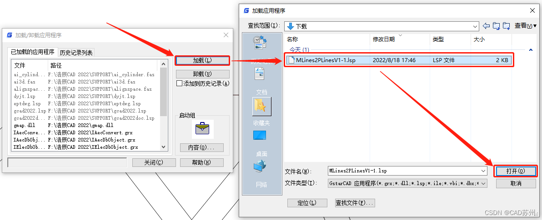Expand the 文件类型 filter dropdown

click(483, 183)
